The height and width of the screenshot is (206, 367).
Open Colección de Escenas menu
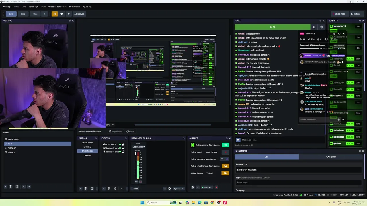click(57, 7)
